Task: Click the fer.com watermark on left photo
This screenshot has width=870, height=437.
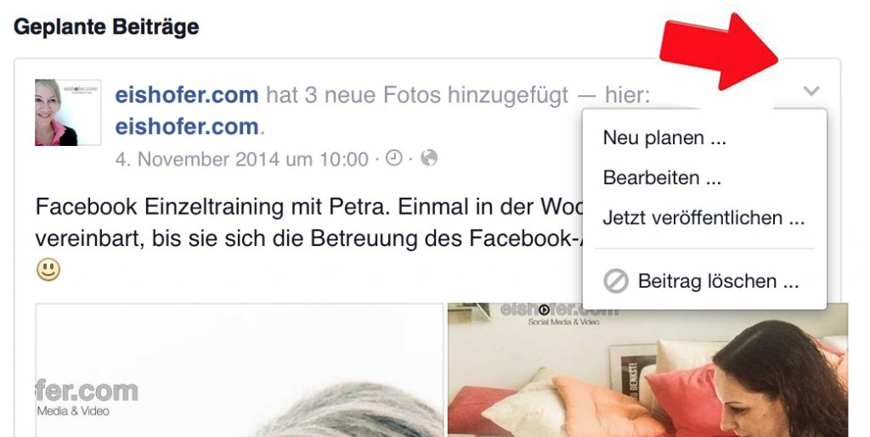Action: point(87,398)
